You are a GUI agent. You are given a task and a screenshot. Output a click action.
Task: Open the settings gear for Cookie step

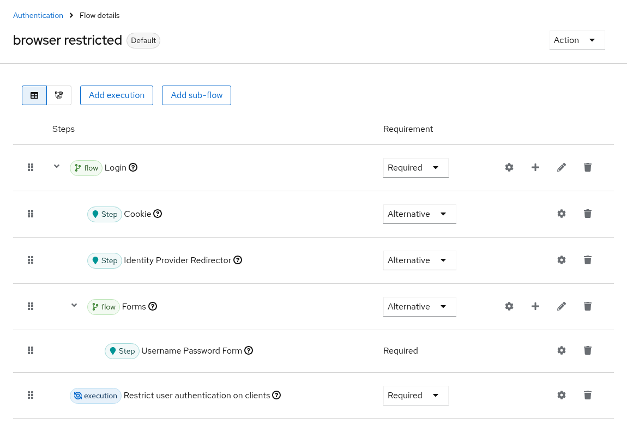coord(562,214)
